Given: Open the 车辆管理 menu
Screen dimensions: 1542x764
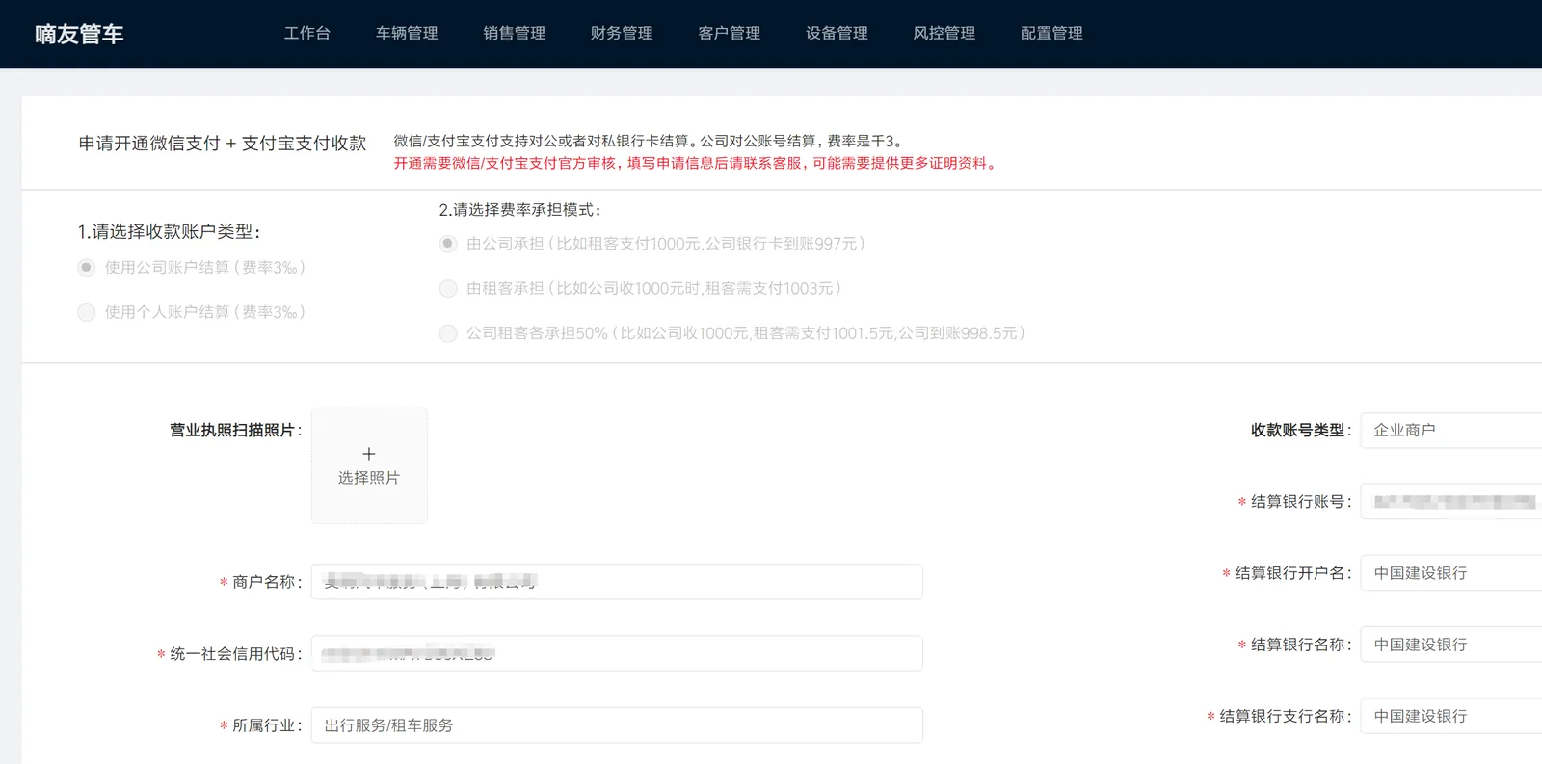Looking at the screenshot, I should [x=407, y=33].
